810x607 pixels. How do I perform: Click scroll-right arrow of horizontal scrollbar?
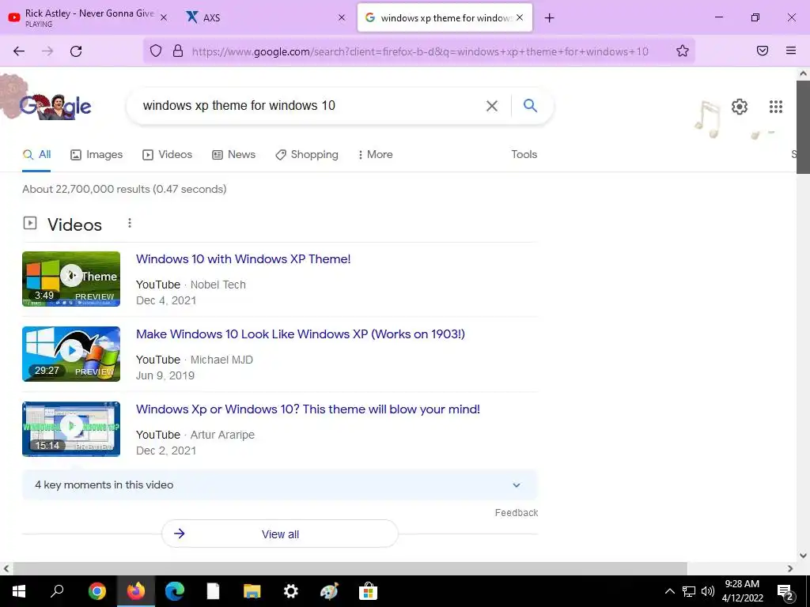tap(790, 568)
